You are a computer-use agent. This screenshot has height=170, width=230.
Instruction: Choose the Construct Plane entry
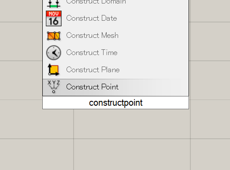(x=115, y=70)
